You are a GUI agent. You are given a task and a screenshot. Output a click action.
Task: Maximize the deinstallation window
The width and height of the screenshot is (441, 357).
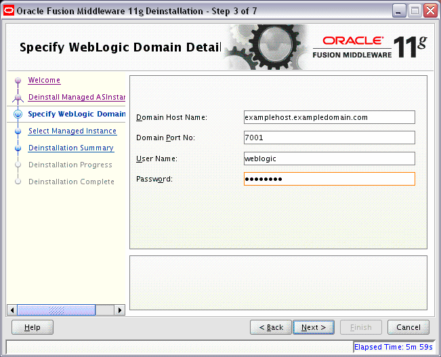pos(415,12)
